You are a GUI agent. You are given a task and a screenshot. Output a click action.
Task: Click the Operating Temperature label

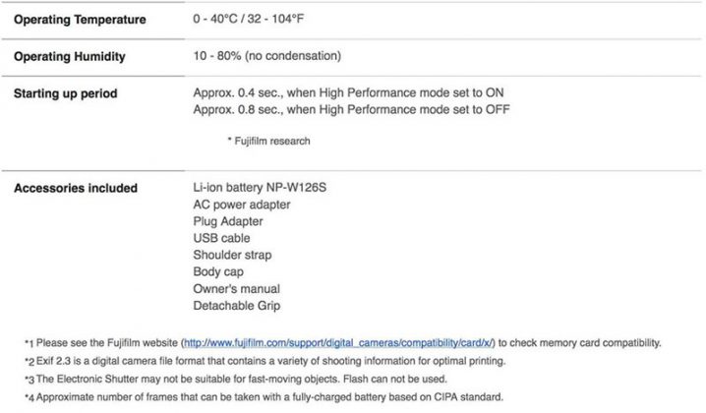(x=80, y=20)
